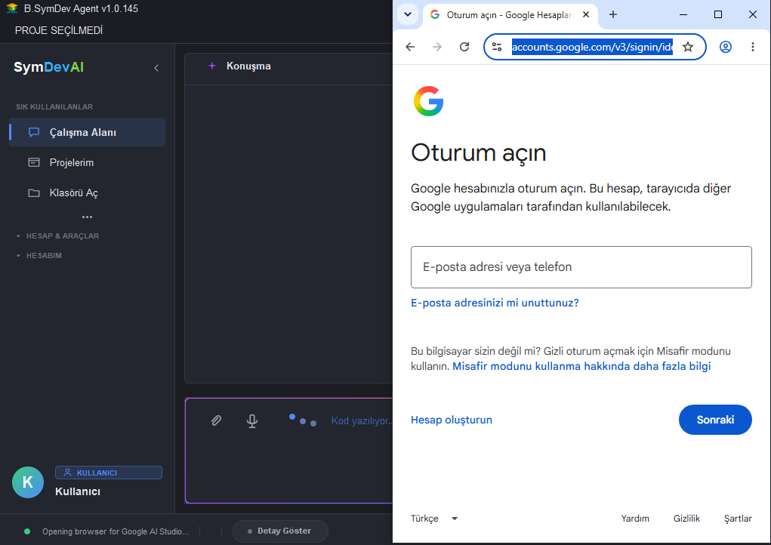
Task: View site information icon in address bar
Action: tap(497, 47)
